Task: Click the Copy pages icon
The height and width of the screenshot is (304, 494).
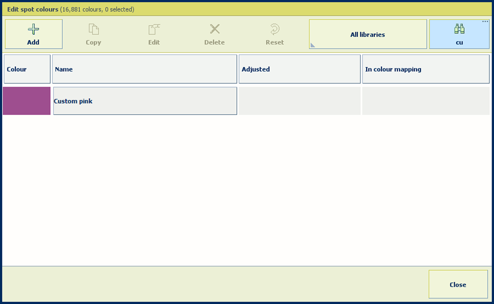Action: (x=93, y=30)
